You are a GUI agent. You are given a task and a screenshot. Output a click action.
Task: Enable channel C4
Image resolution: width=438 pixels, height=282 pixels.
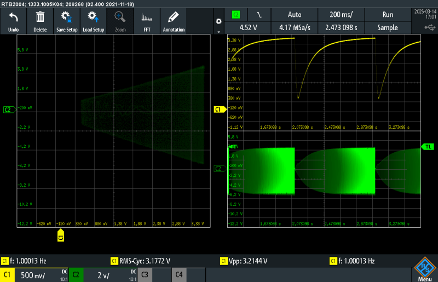pyautogui.click(x=179, y=274)
